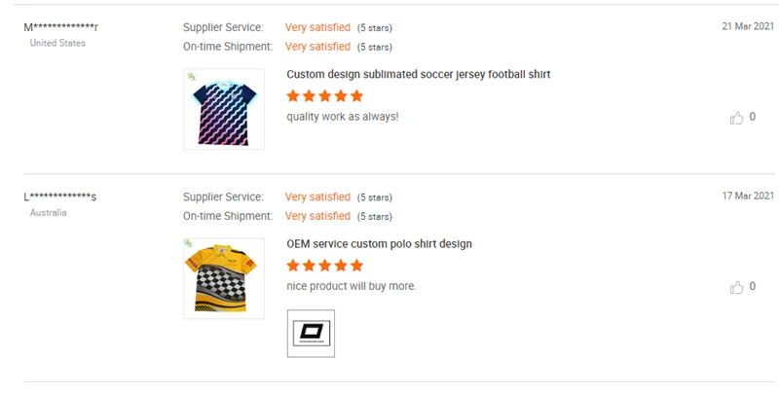Like the soccer jersey review with thumbs-up
The image size is (779, 394).
[x=736, y=118]
